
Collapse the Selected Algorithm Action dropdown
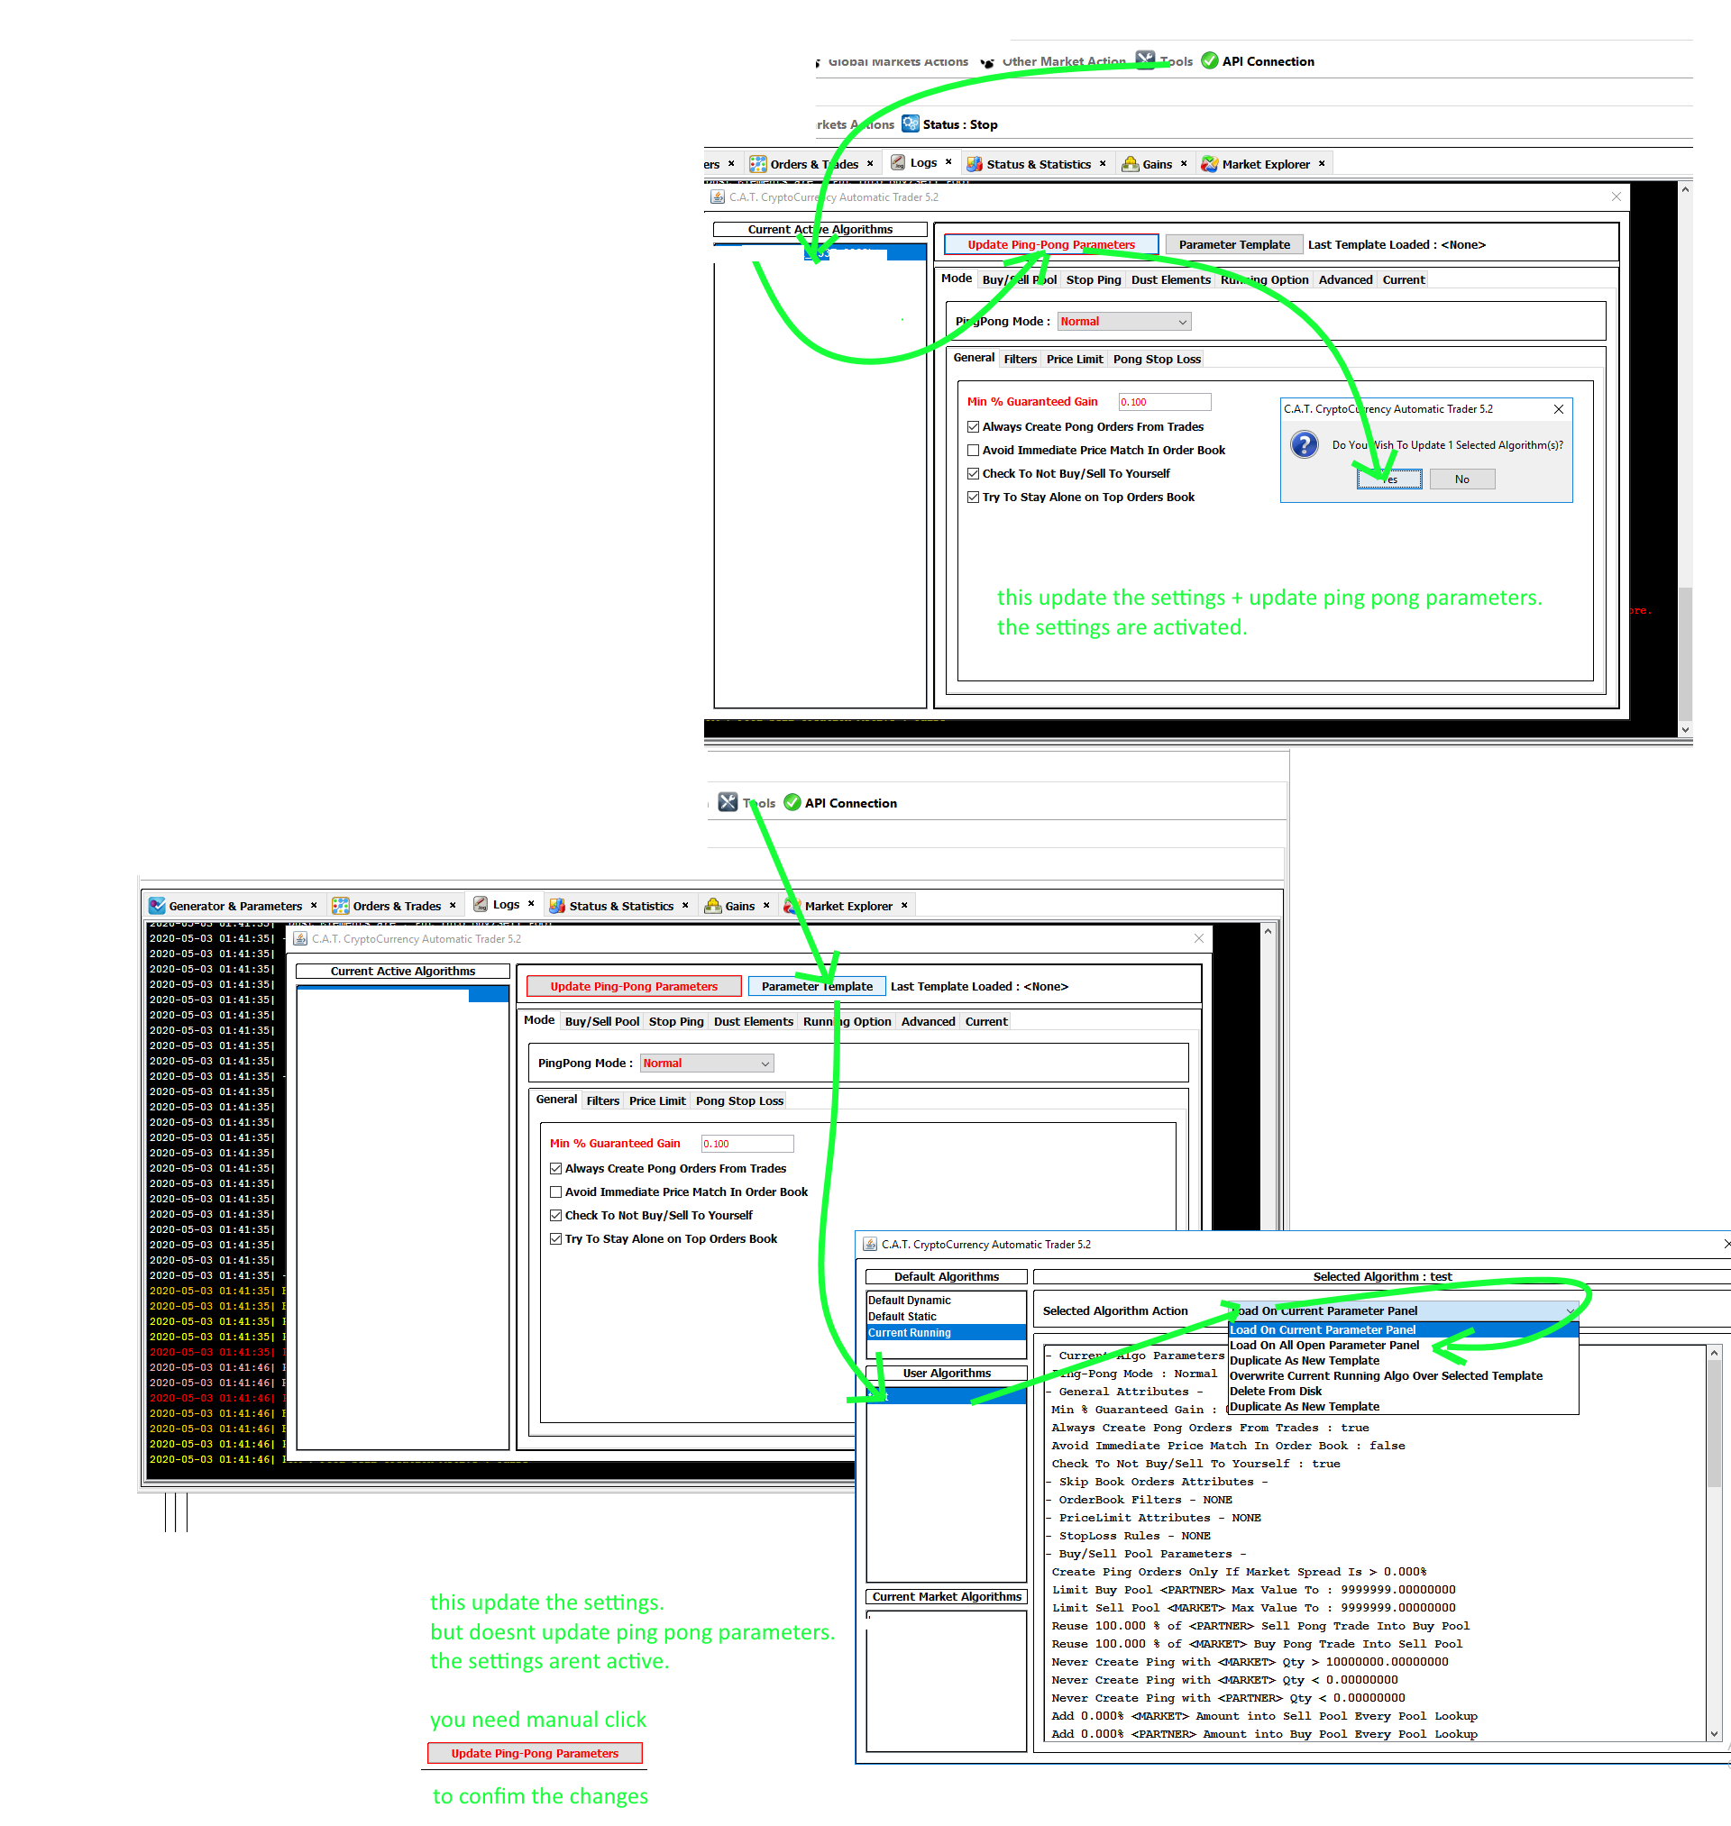point(1570,1311)
